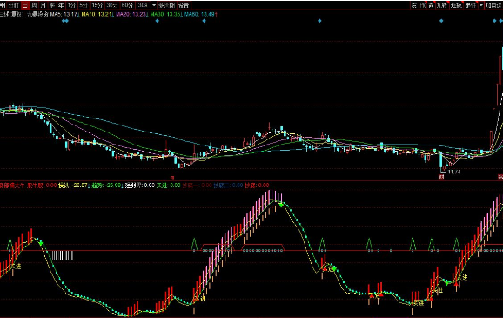Image resolution: width=503 pixels, height=318 pixels.
Task: Open the 九转 indicator button
Action: (442, 5)
